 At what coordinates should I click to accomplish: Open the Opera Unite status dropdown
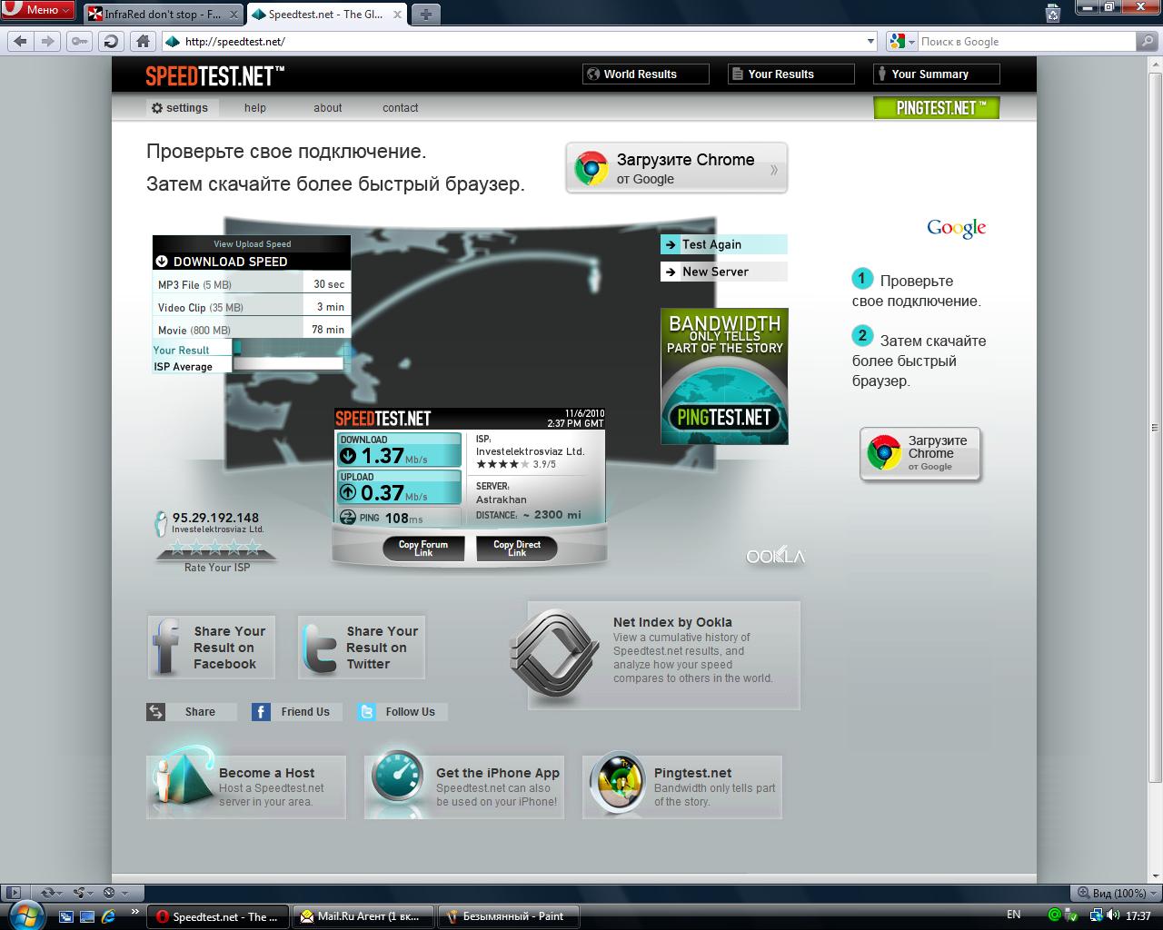[x=84, y=893]
